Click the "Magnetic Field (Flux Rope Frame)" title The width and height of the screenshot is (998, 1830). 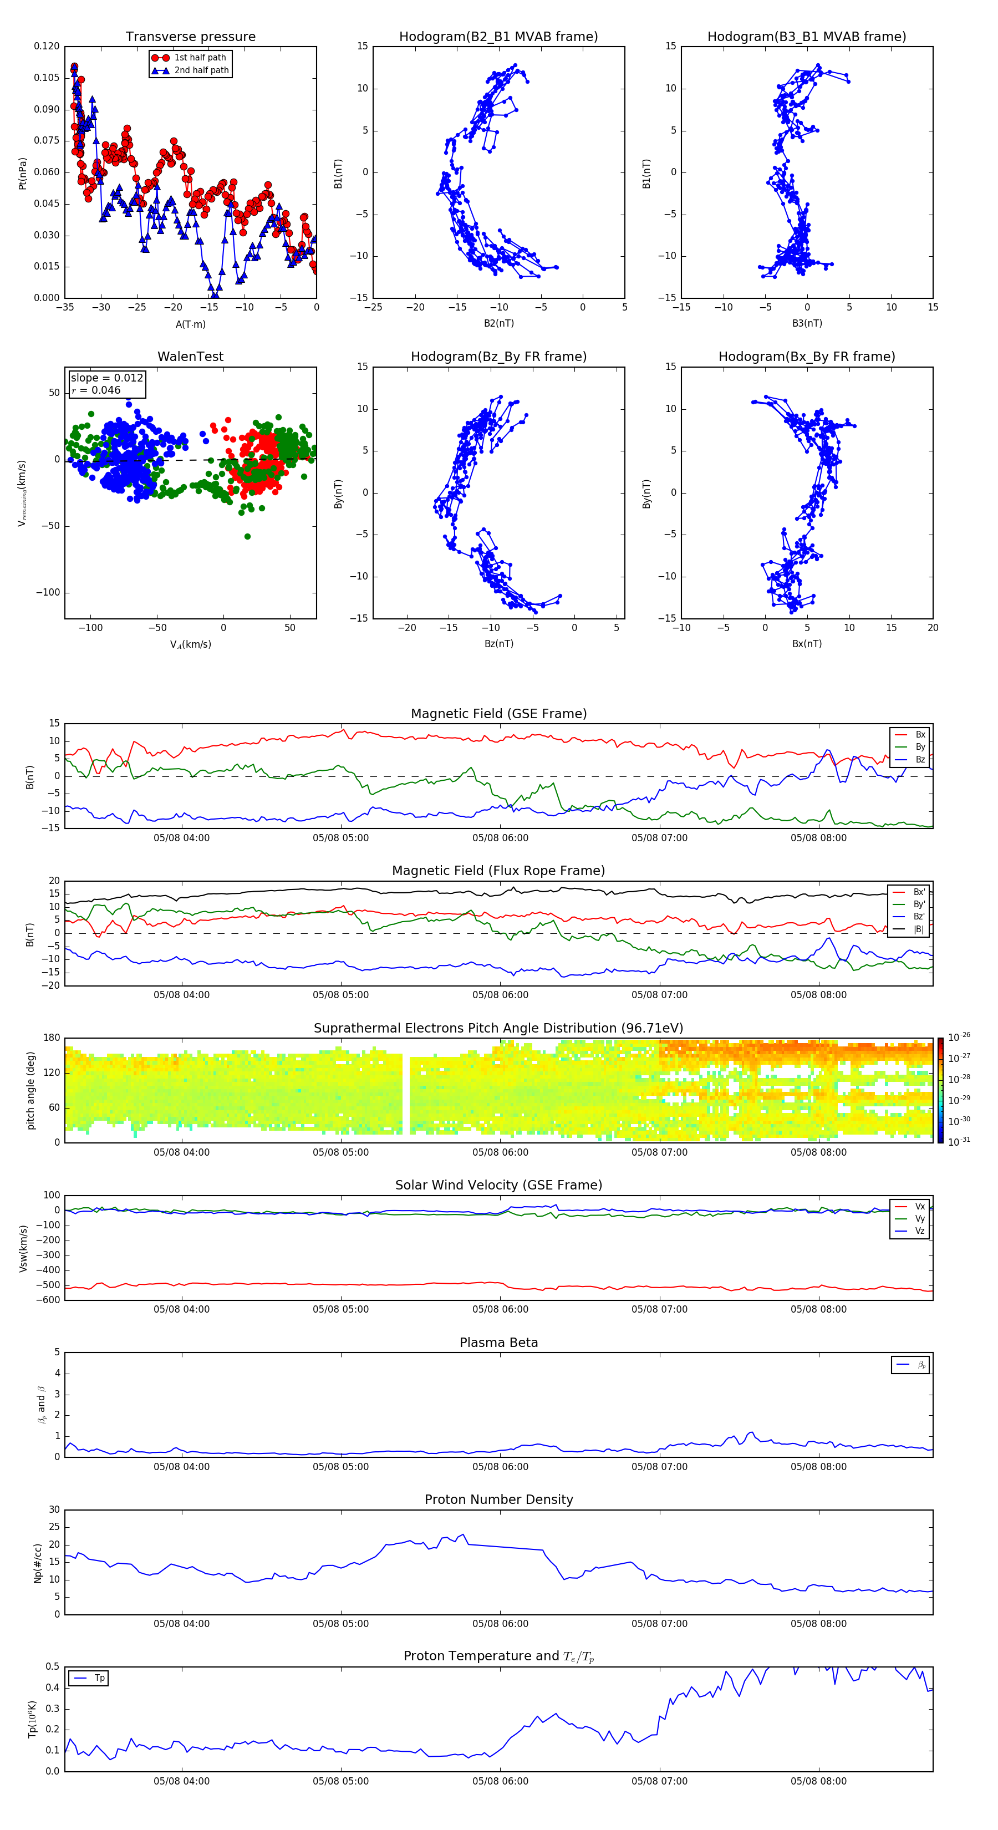(x=498, y=871)
